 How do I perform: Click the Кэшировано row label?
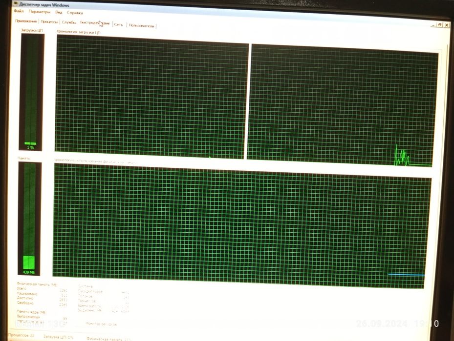(x=27, y=293)
